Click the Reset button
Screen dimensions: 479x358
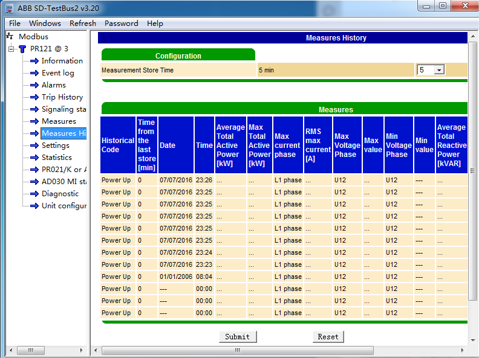tap(328, 337)
